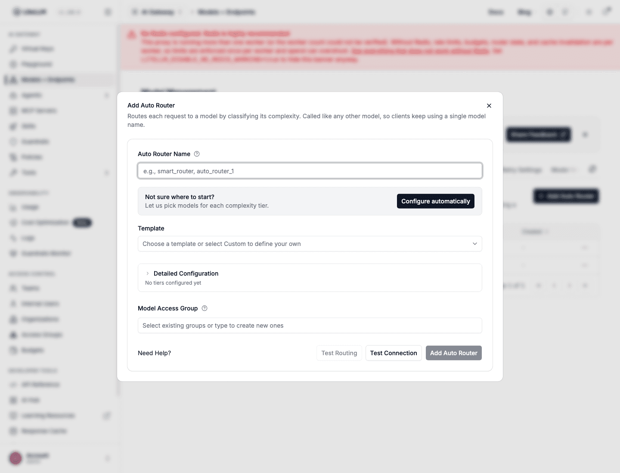Screen dimensions: 620x473
Task: Click the Test Connection button
Action: pos(394,353)
